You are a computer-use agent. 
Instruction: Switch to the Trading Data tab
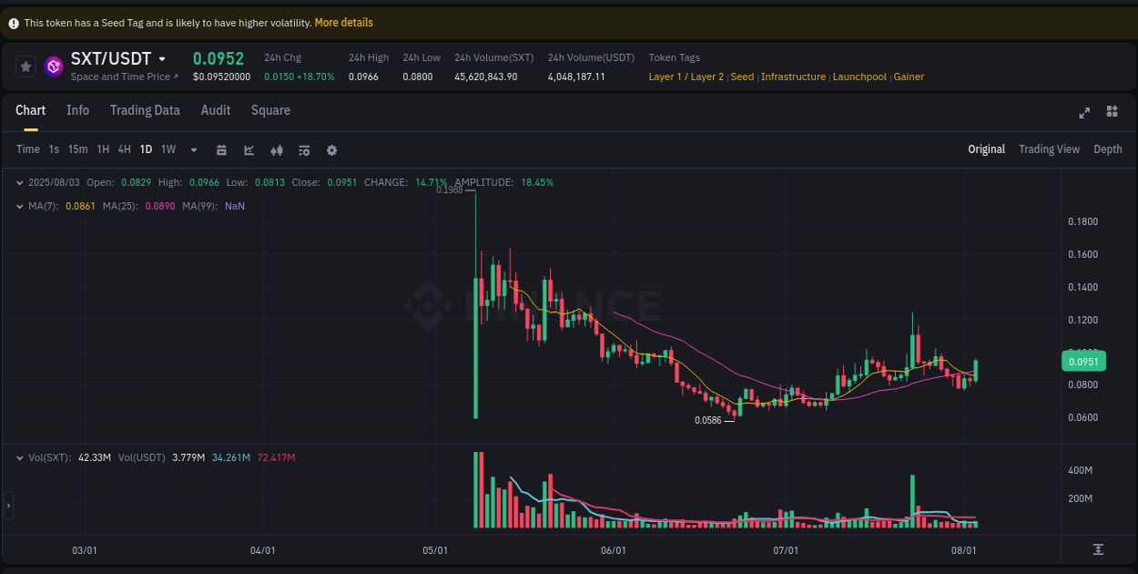(145, 110)
